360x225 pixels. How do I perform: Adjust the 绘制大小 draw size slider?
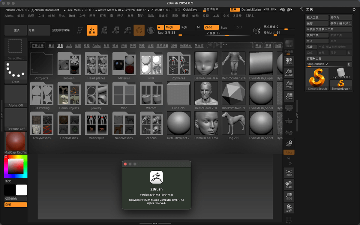(279, 33)
